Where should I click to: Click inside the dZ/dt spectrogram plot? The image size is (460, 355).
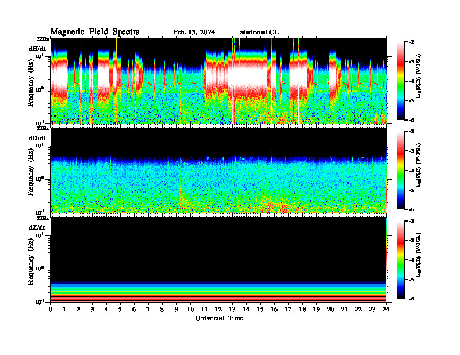point(218,259)
